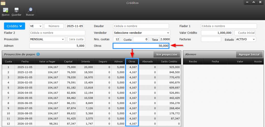Open the Vendedor selection dropdown
The width and height of the screenshot is (265, 127).
coord(142,33)
